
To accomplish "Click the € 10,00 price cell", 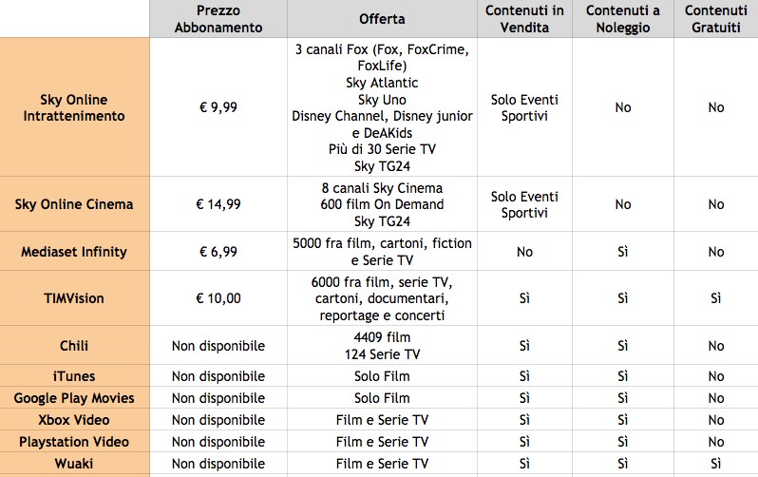I will 218,298.
